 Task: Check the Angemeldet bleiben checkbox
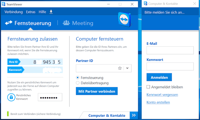(148, 87)
